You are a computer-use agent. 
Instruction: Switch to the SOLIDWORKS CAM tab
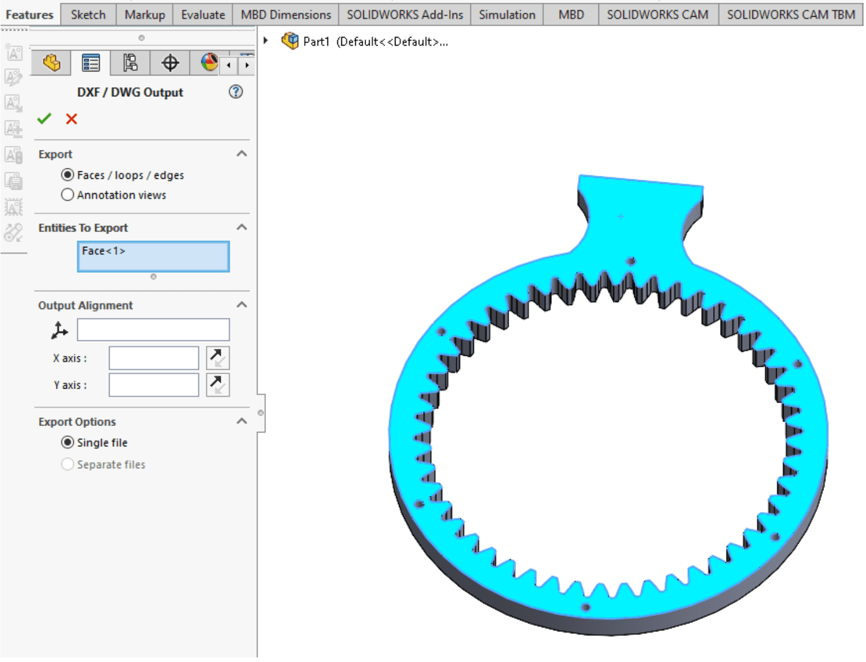coord(657,14)
